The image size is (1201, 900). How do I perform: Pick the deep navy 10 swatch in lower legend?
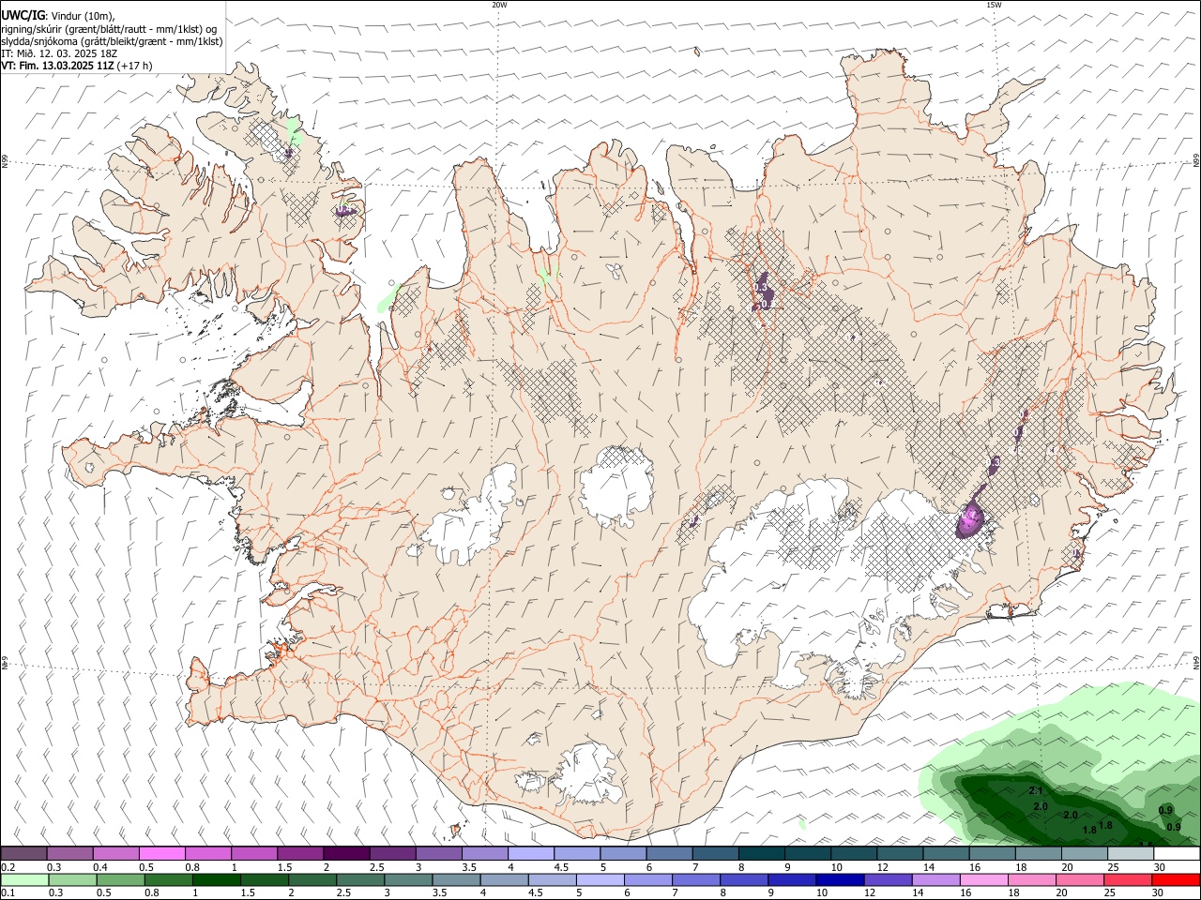(839, 880)
